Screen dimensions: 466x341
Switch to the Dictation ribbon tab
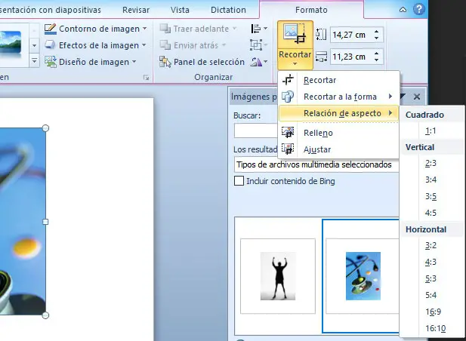click(228, 10)
